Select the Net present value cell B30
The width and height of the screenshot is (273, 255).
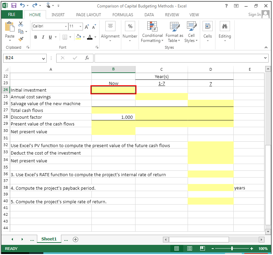[x=113, y=131]
